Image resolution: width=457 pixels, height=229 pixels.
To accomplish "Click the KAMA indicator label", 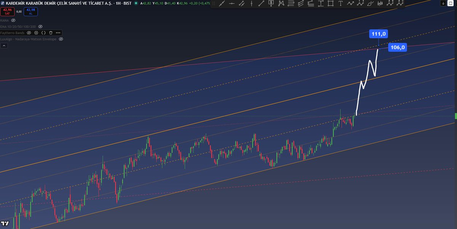I will pos(5,20).
